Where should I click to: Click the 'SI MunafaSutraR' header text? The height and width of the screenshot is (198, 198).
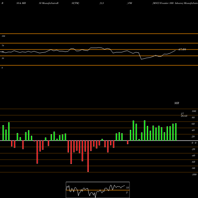click(49, 3)
